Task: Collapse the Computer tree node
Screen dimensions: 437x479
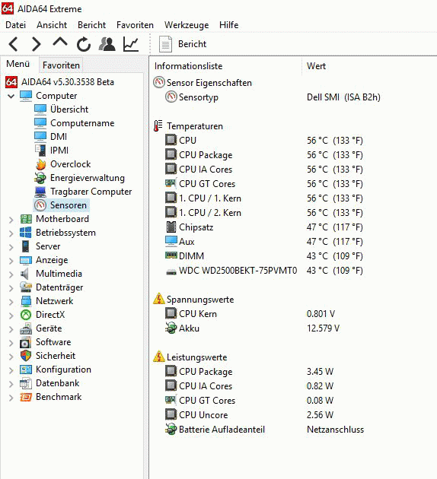Action: click(x=11, y=96)
